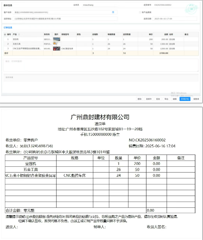Click the CNC数控车床 cell in the print preview table
The height and width of the screenshot is (240, 203).
(x=75, y=176)
